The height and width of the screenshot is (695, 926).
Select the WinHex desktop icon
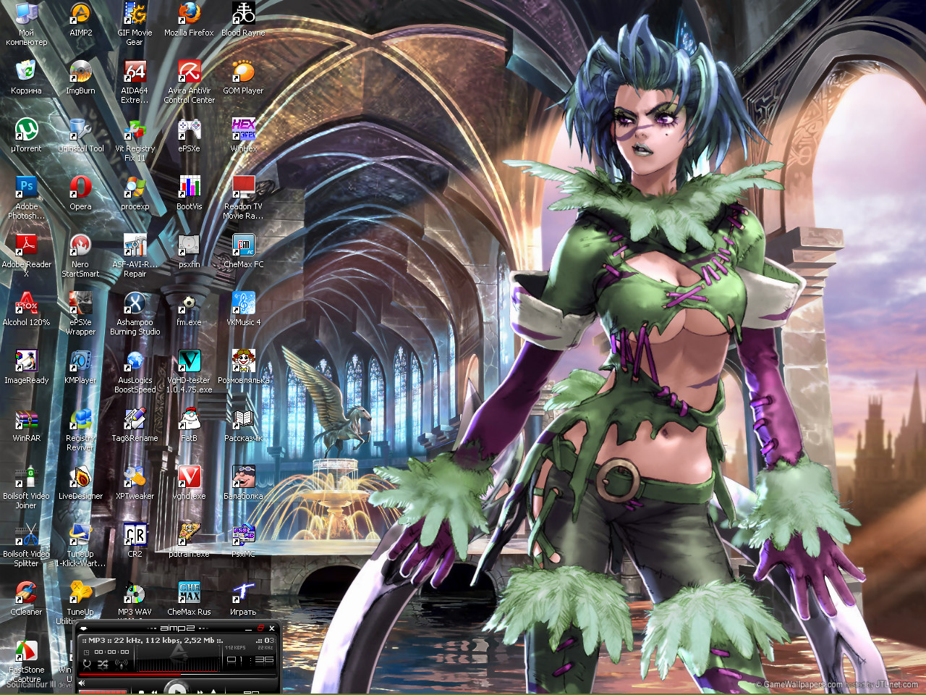tap(243, 130)
